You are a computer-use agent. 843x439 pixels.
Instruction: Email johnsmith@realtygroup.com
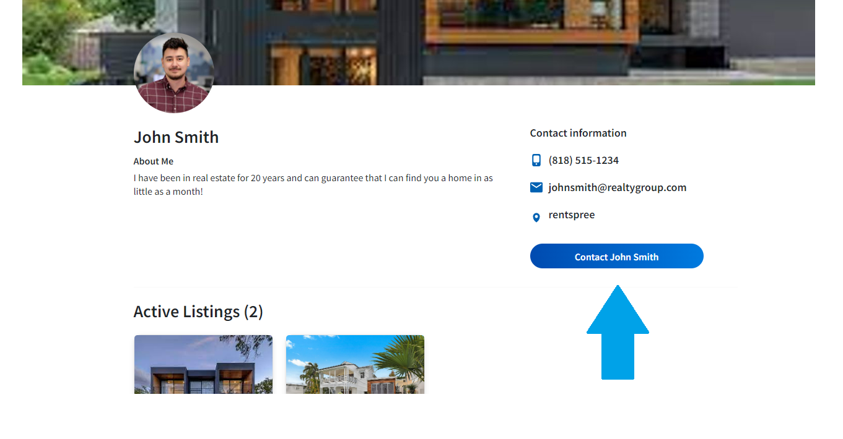[x=618, y=187]
